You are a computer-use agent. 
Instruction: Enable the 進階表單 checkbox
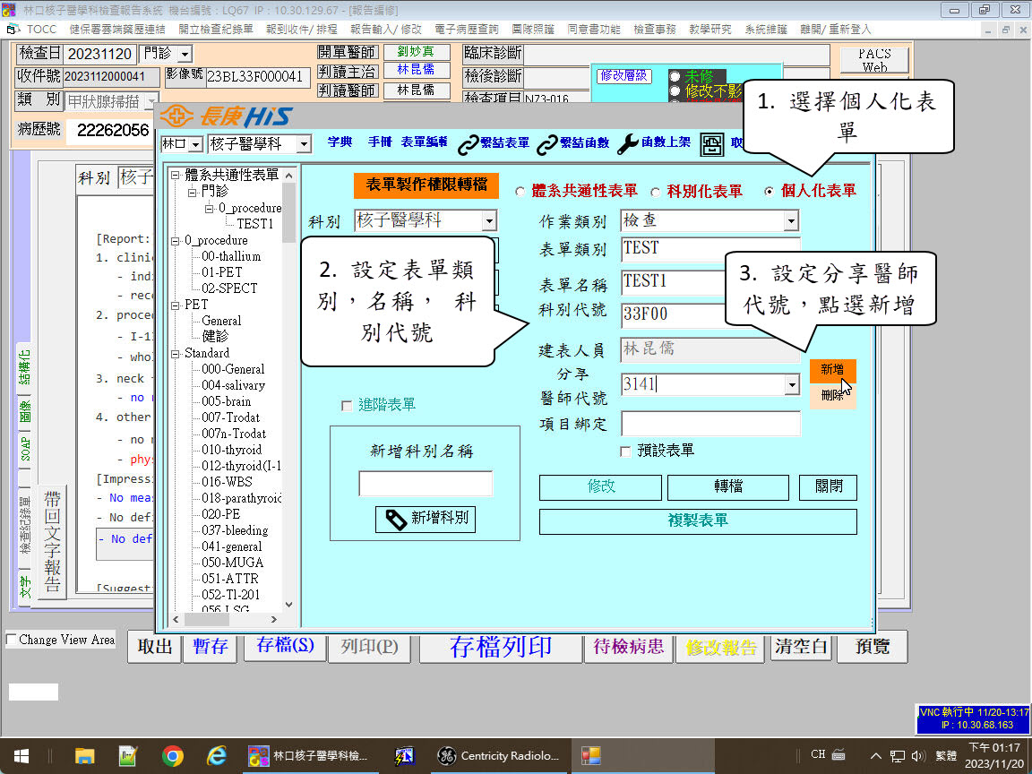coord(347,406)
